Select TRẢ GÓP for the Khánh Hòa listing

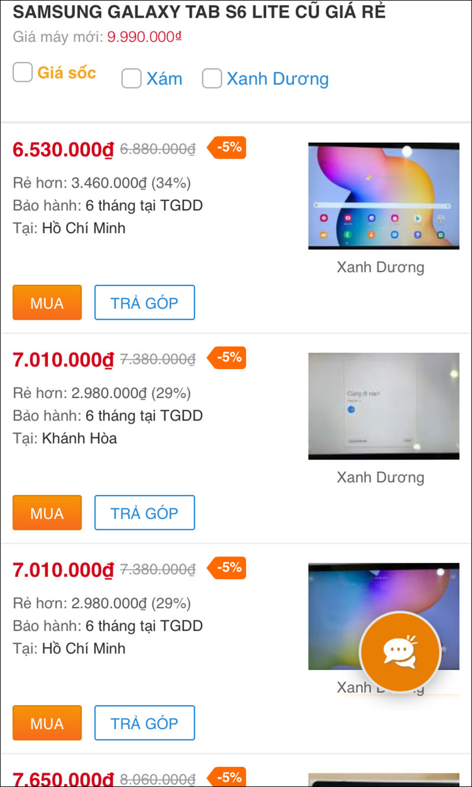145,513
